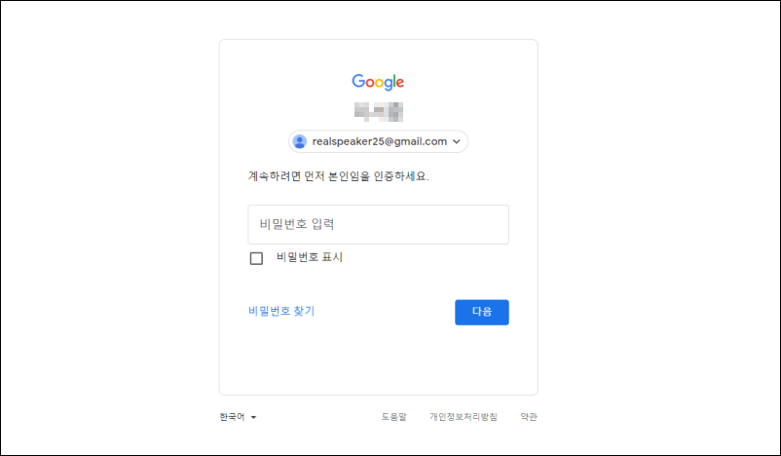Open the 약관 terms link
Viewport: 781px width, 456px height.
click(529, 417)
